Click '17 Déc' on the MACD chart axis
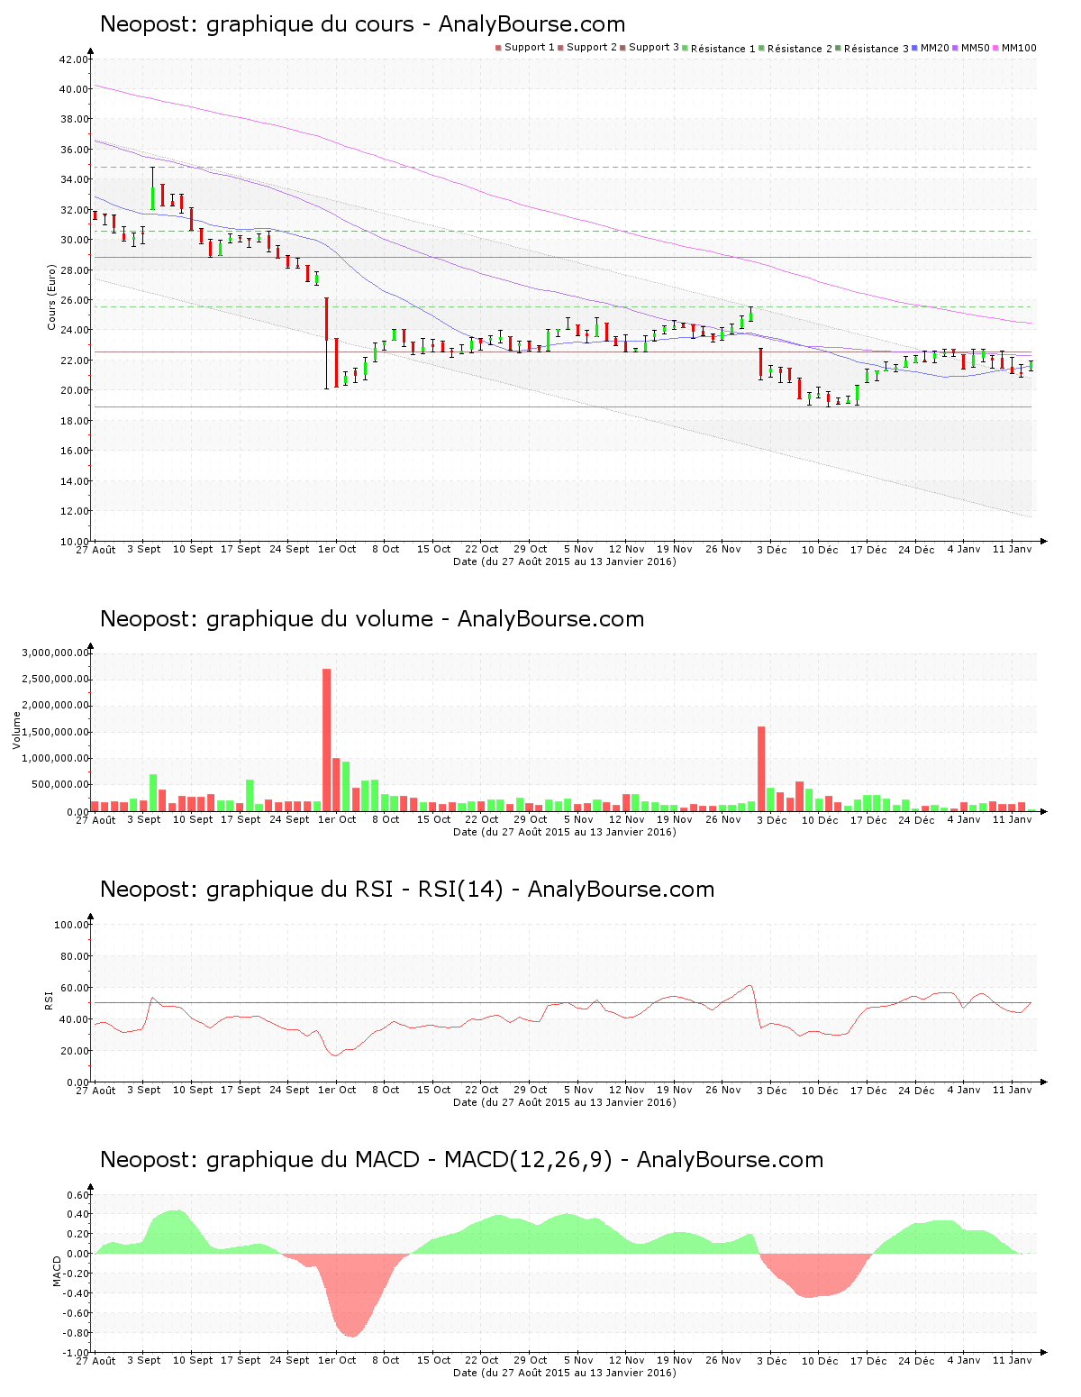 [868, 1361]
